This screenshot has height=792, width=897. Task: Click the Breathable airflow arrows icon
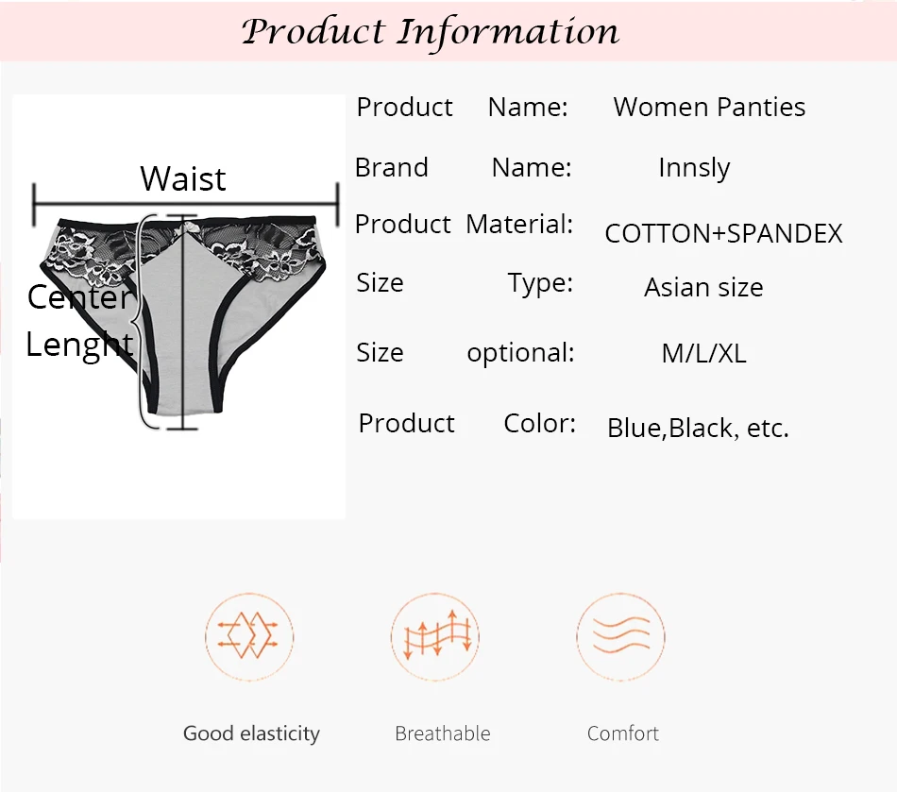coord(434,636)
